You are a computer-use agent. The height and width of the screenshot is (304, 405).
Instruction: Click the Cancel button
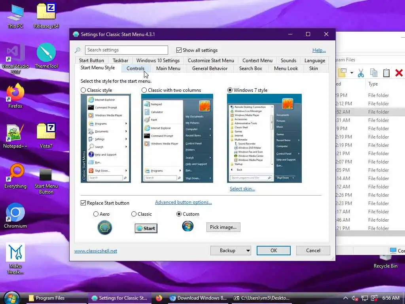(313, 251)
